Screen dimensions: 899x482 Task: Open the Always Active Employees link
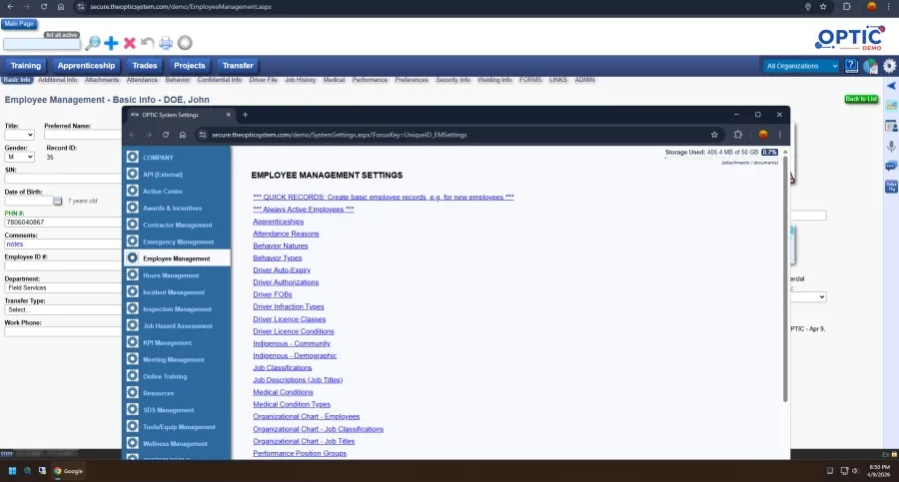[x=304, y=210]
